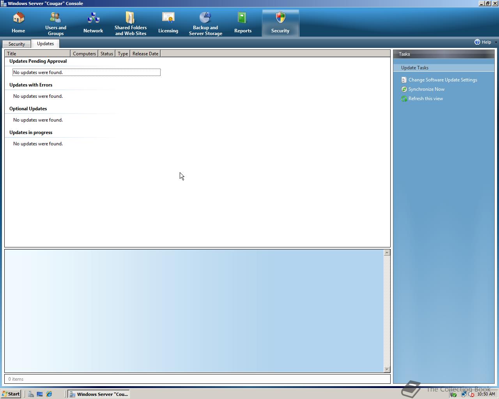Sort by the Release Date column header
Screen dimensions: 499x399
pyautogui.click(x=145, y=53)
